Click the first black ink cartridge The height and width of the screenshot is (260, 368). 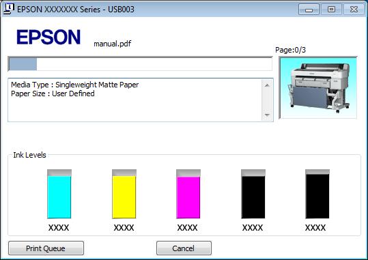pyautogui.click(x=253, y=194)
